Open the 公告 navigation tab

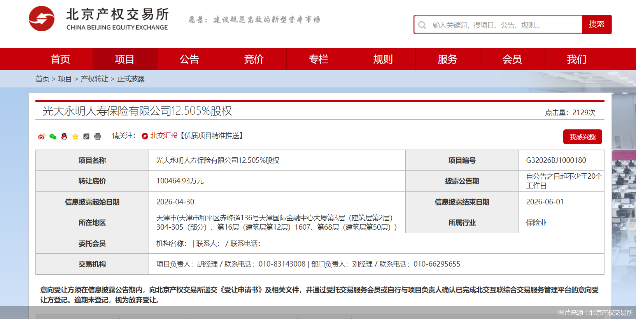(189, 59)
